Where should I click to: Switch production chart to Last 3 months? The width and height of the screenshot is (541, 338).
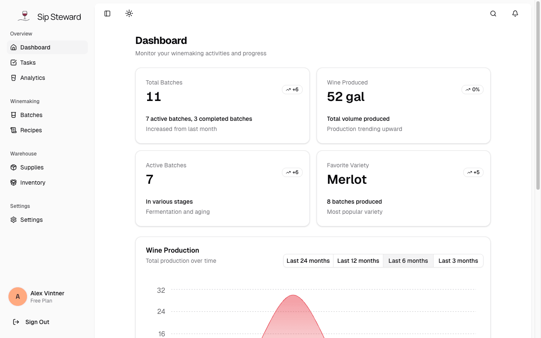point(458,261)
